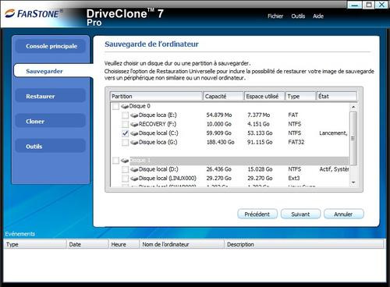Check the Disque local (LINUX000) checkbox
This screenshot has width=390, height=287.
tap(125, 179)
